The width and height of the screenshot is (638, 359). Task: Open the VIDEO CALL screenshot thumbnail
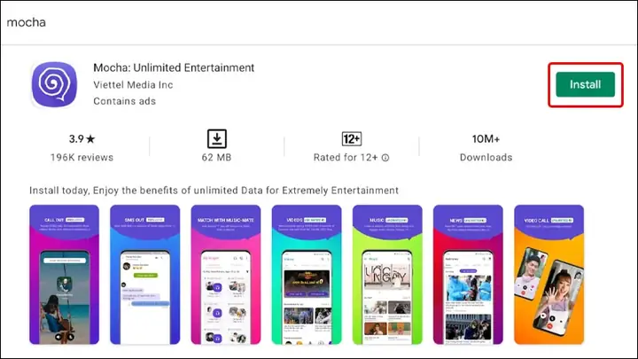[549, 274]
